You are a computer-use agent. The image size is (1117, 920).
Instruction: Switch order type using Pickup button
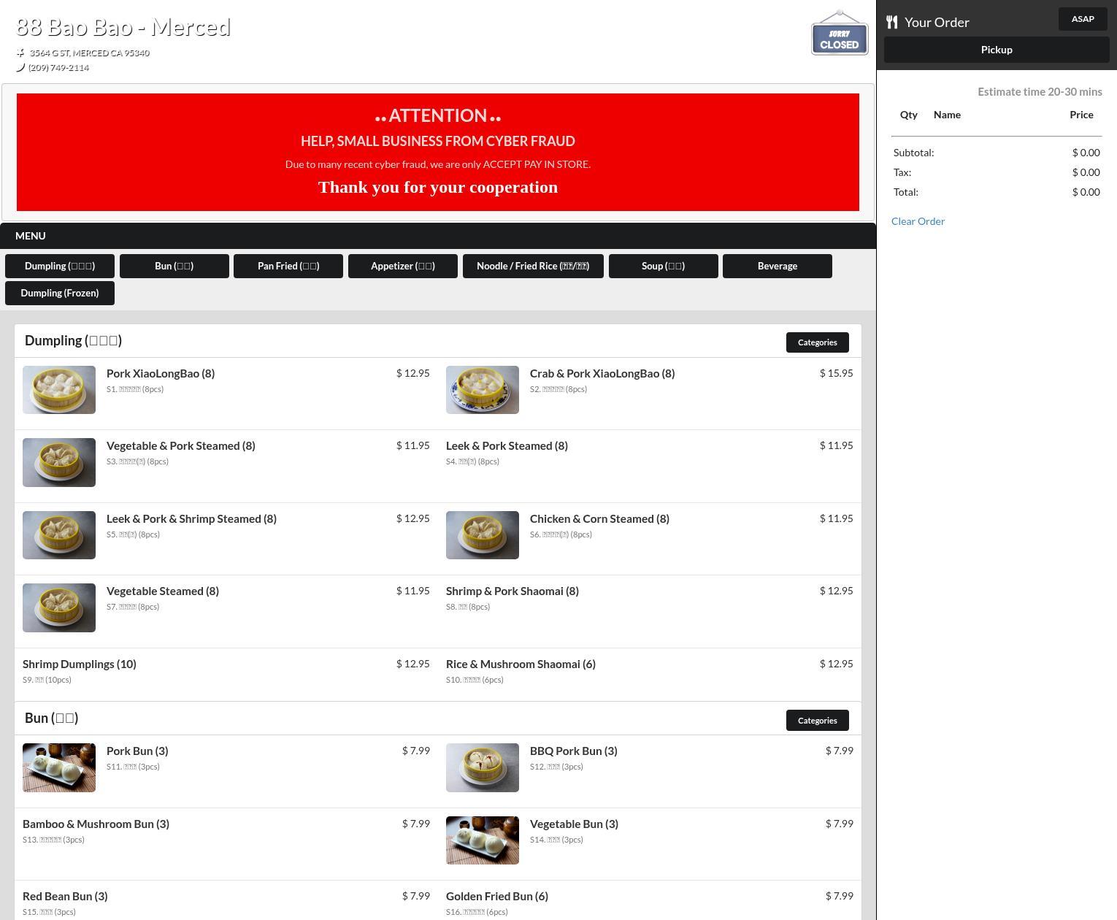click(997, 50)
